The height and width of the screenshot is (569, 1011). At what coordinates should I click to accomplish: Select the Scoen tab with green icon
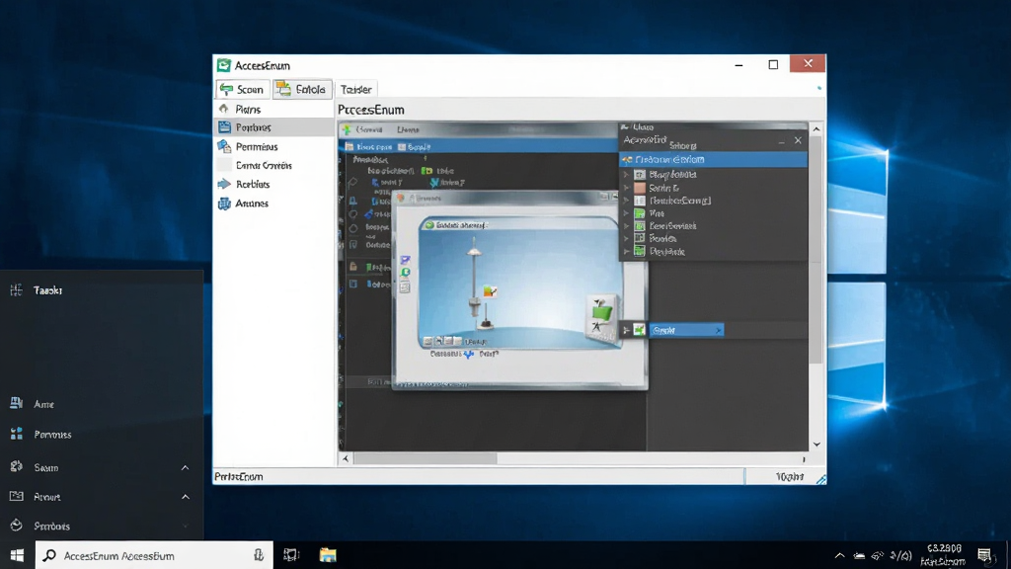point(242,89)
